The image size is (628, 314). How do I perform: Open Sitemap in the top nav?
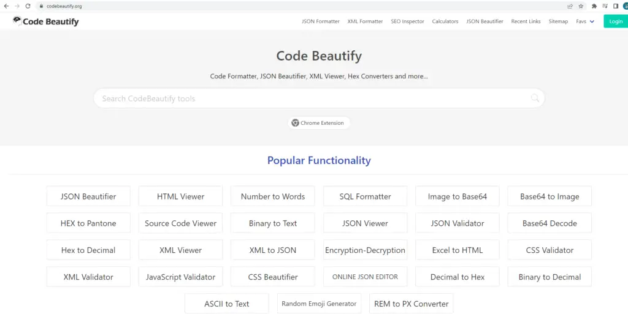(x=558, y=21)
